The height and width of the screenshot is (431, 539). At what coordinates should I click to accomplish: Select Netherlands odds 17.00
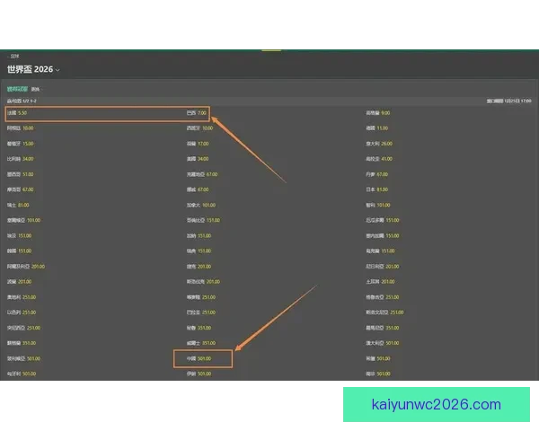click(x=202, y=144)
